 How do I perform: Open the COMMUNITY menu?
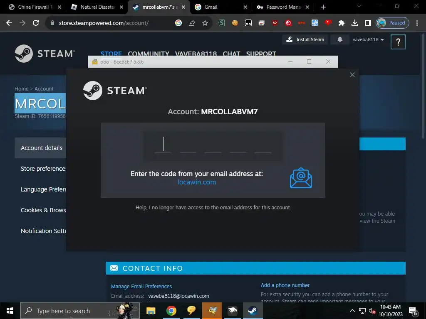pos(149,54)
